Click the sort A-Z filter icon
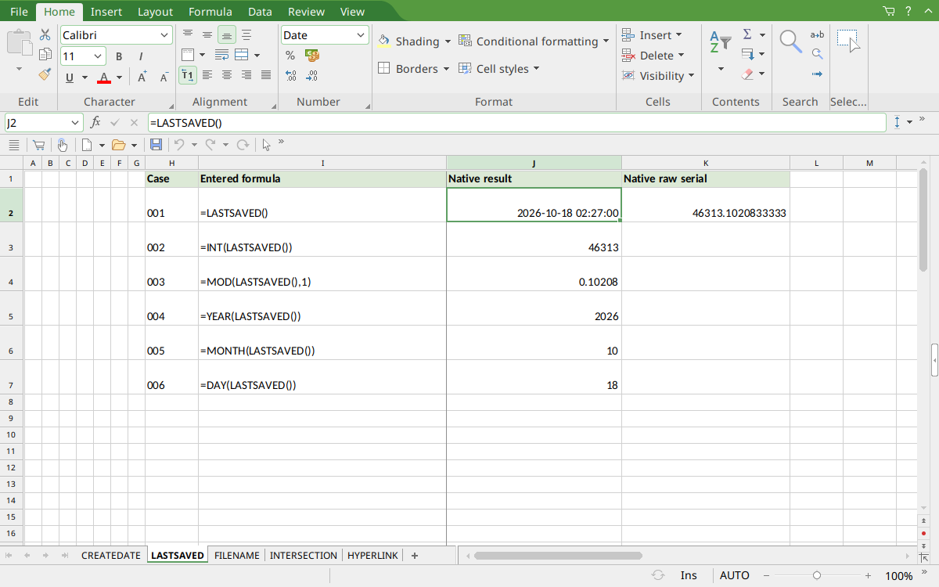Viewport: 939px width, 587px height. tap(720, 42)
